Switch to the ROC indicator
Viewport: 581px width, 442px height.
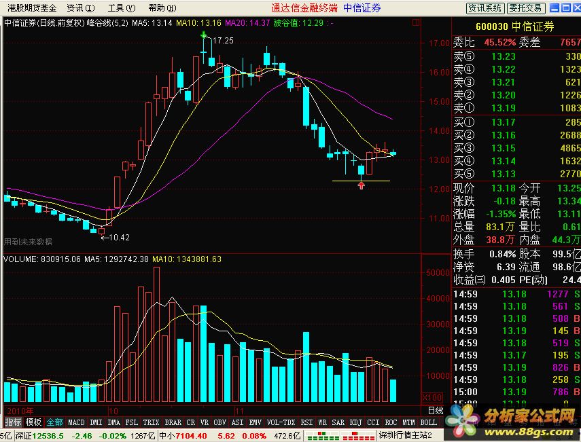pos(391,422)
